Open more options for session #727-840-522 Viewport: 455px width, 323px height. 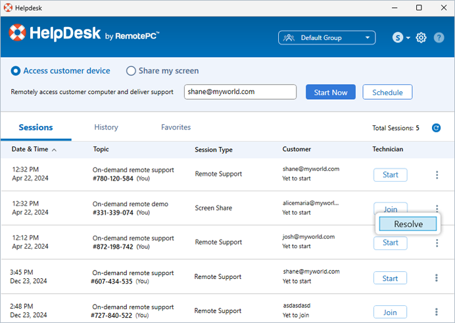coord(436,312)
